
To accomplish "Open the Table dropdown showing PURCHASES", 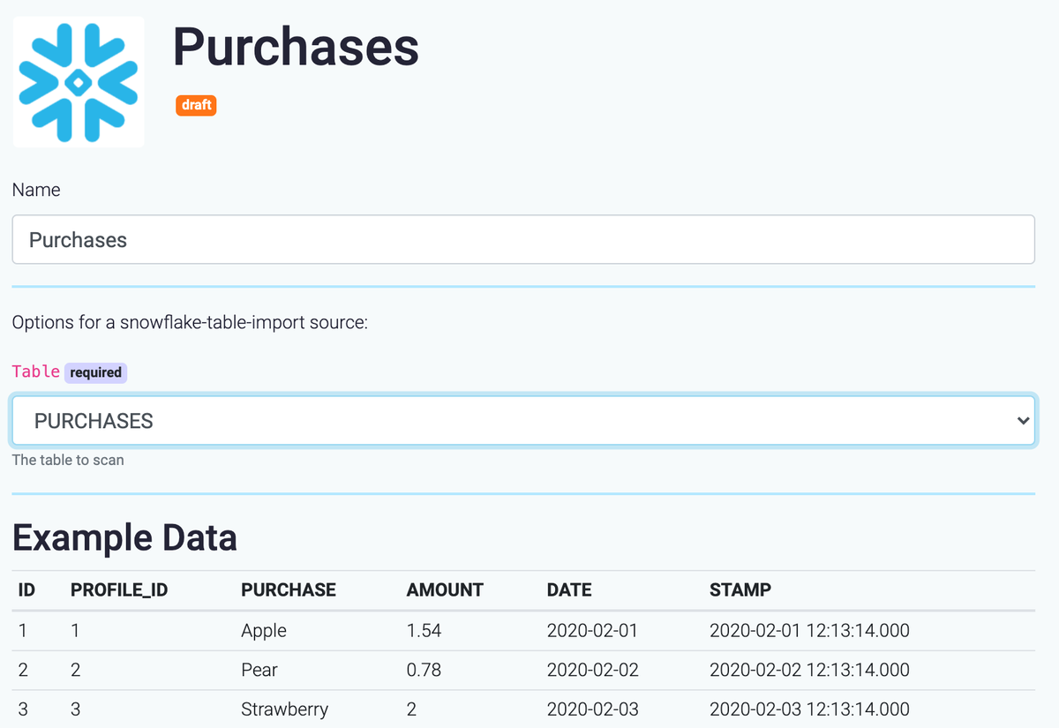I will tap(523, 421).
